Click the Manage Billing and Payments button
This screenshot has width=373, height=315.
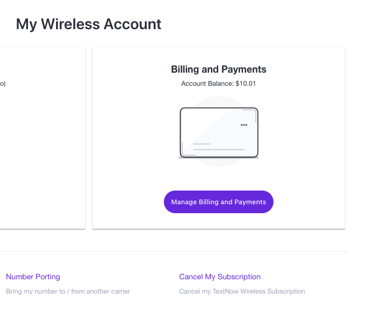pyautogui.click(x=219, y=202)
